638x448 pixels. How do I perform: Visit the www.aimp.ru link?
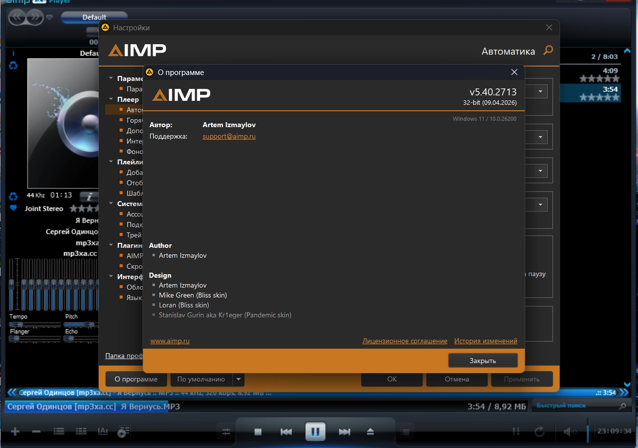click(170, 341)
